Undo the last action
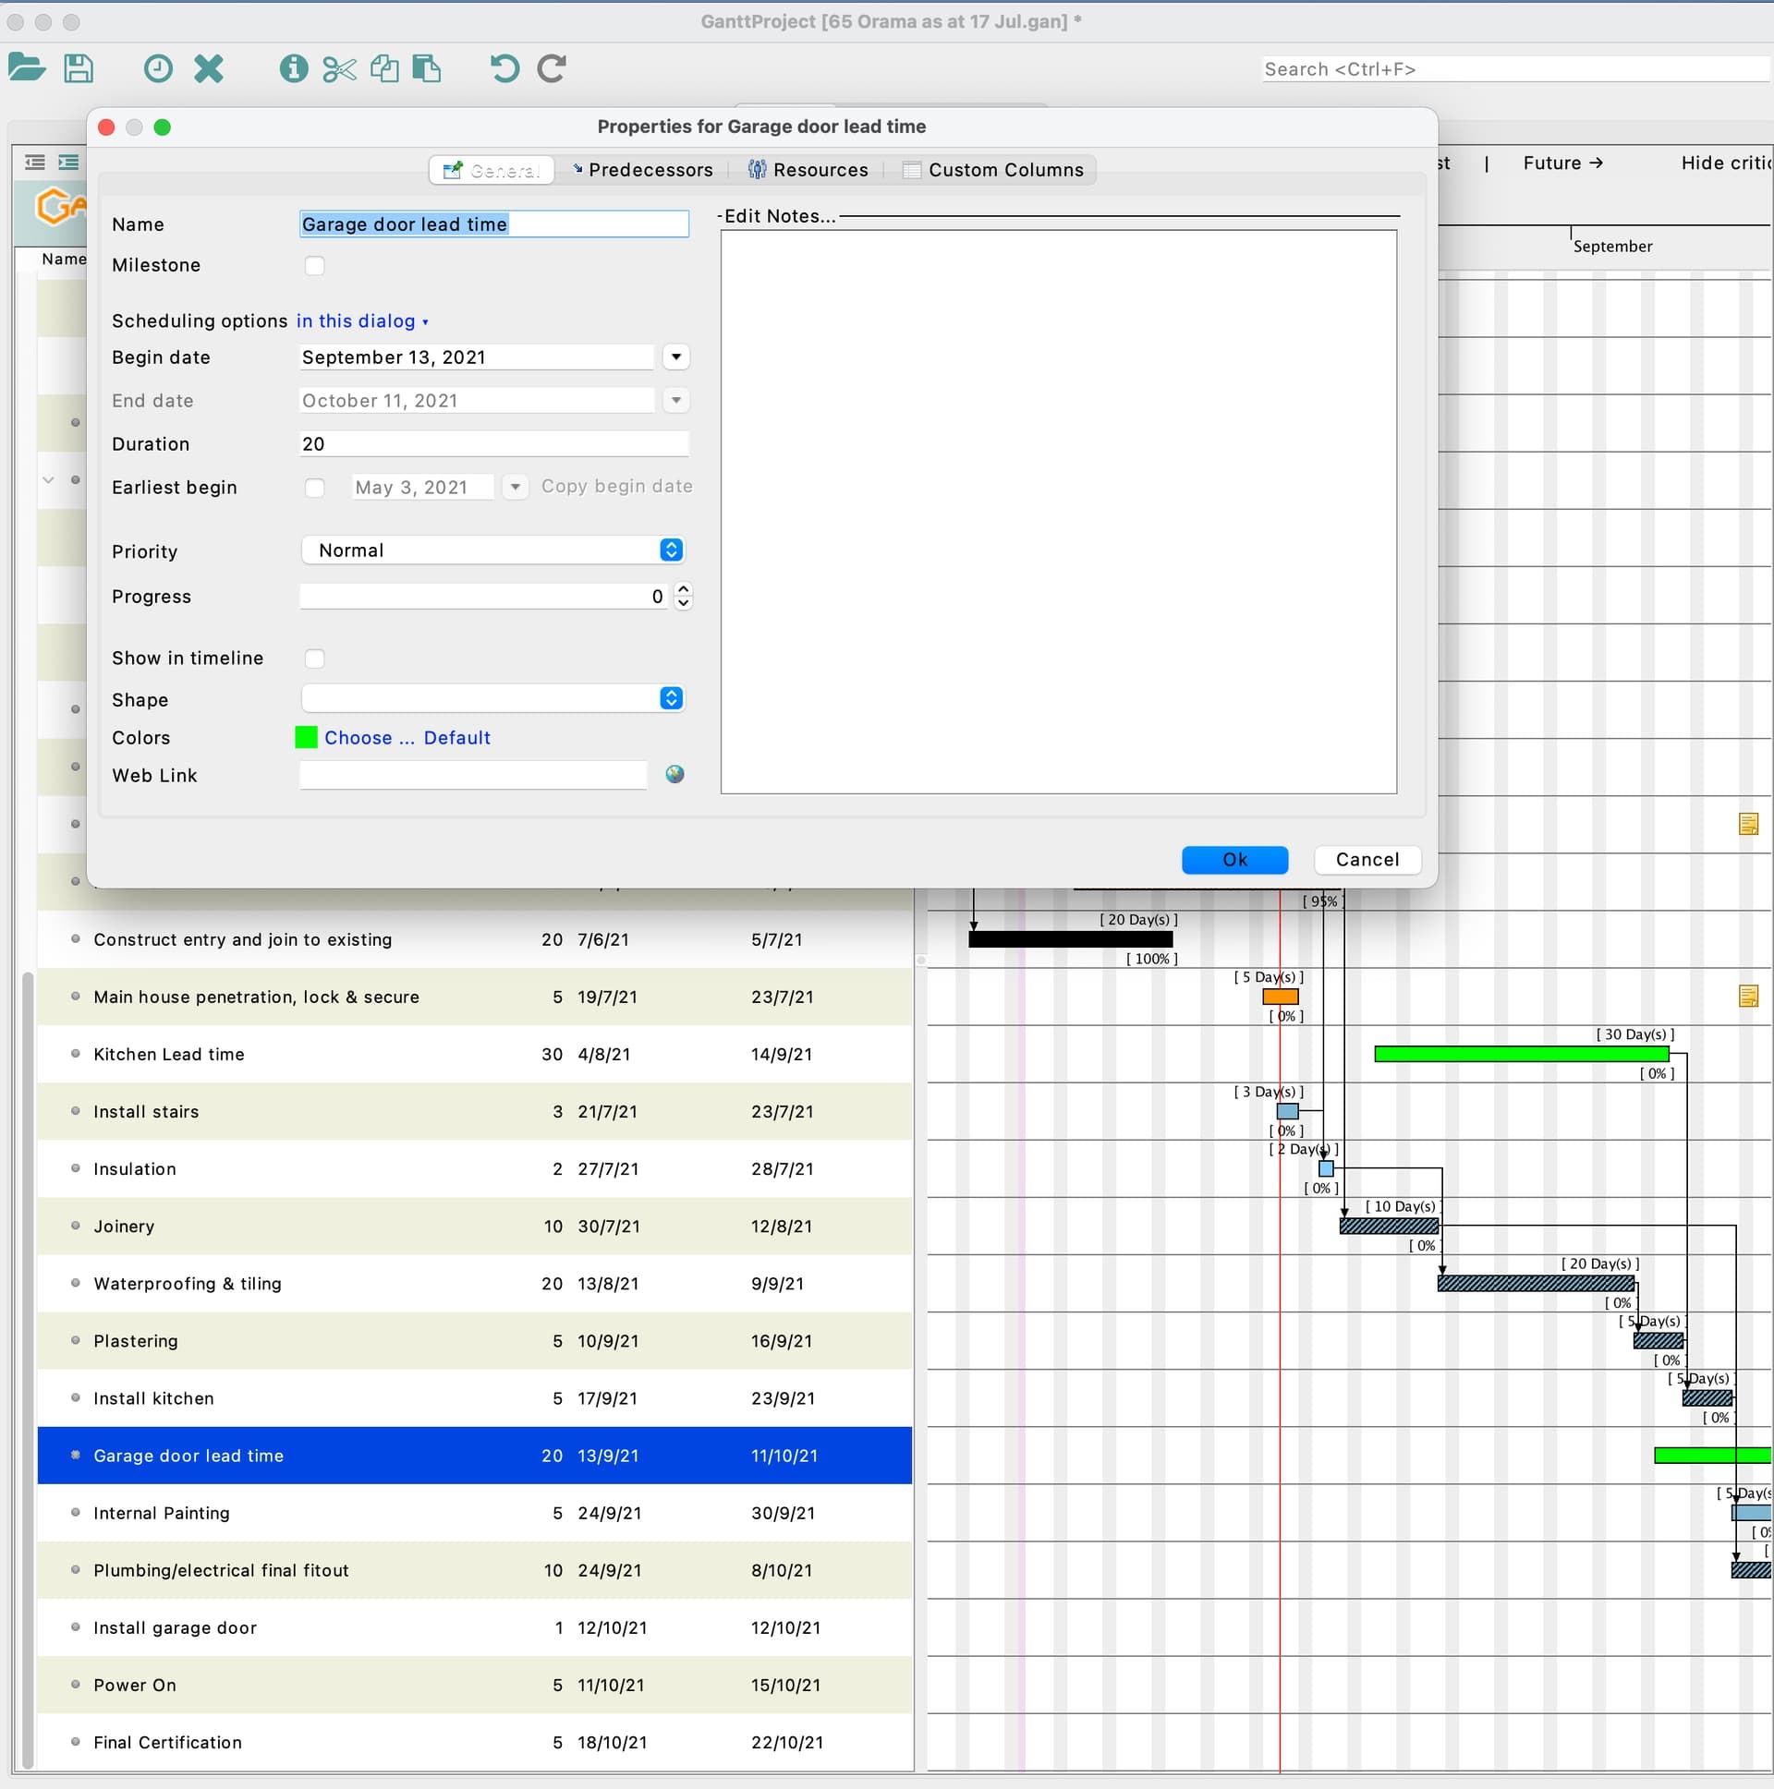 503,68
